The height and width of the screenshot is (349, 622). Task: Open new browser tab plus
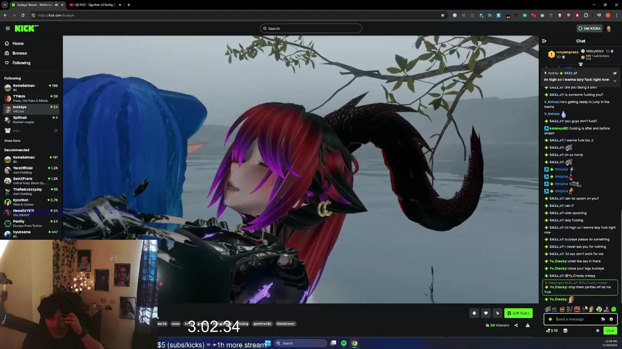(x=128, y=5)
